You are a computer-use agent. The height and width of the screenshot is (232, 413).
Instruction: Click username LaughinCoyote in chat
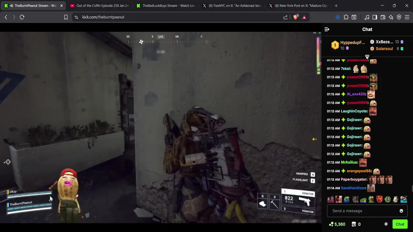coord(354,111)
